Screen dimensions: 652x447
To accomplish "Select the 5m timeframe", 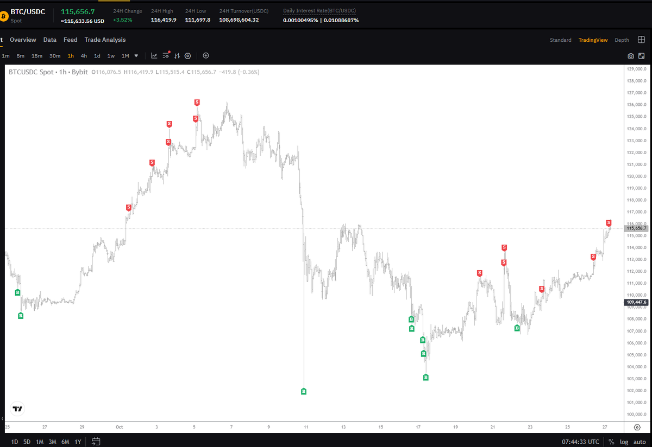I will click(x=20, y=55).
